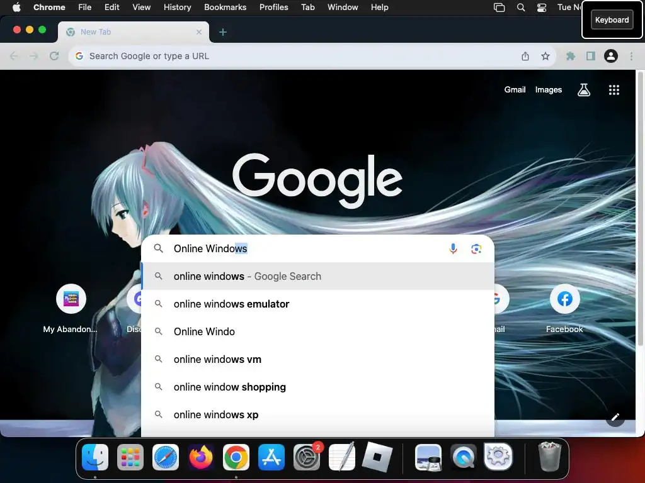Image resolution: width=645 pixels, height=483 pixels.
Task: Click the Keyboard button
Action: (x=612, y=19)
